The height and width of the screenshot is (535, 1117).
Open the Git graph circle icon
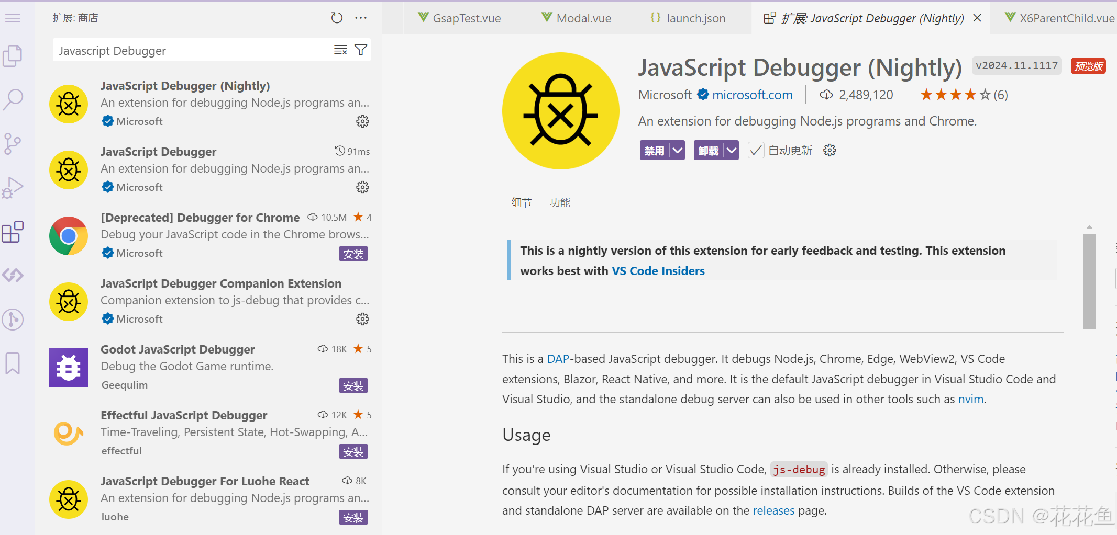pyautogui.click(x=13, y=319)
